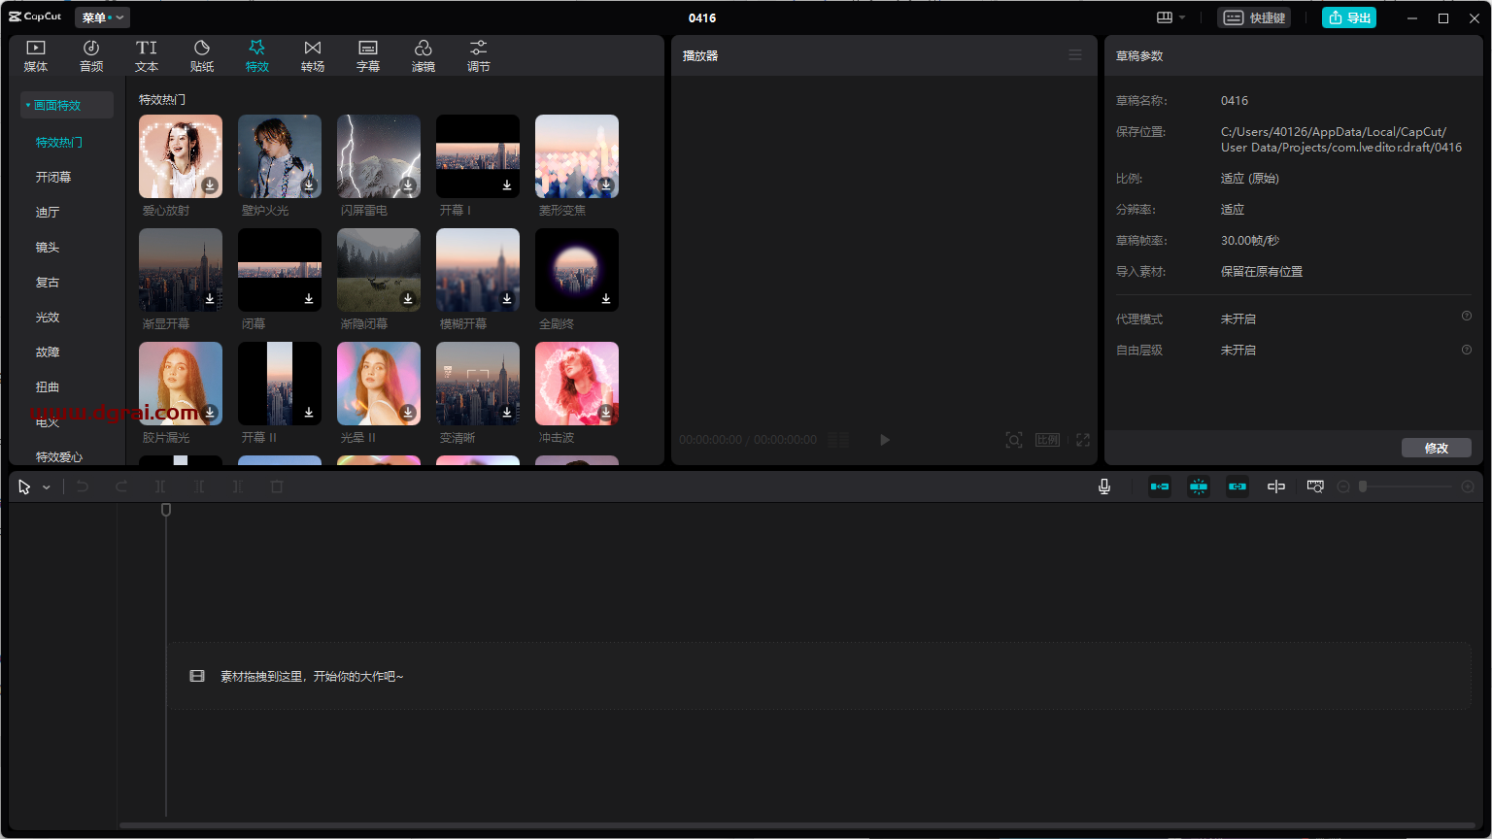
Task: Open the 菜单 dropdown menu
Action: click(102, 17)
